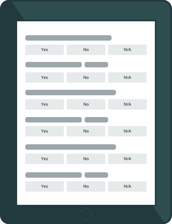
Task: Tap the tablet's round home button
Action: [86, 214]
